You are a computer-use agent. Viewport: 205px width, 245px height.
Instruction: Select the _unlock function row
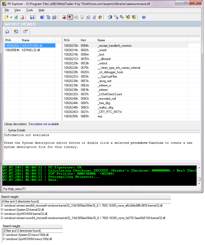tap(125, 63)
